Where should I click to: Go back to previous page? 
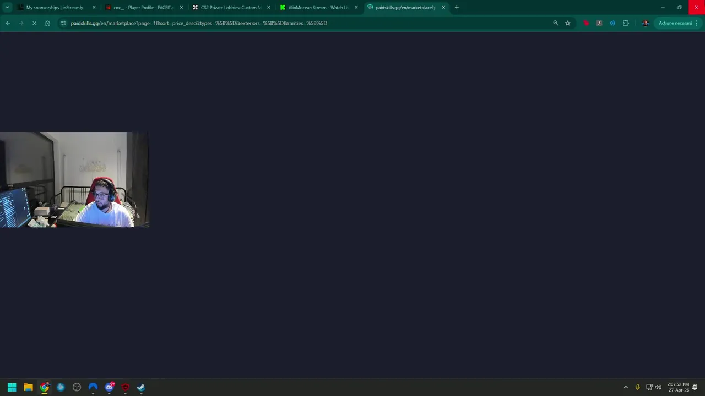tap(8, 23)
